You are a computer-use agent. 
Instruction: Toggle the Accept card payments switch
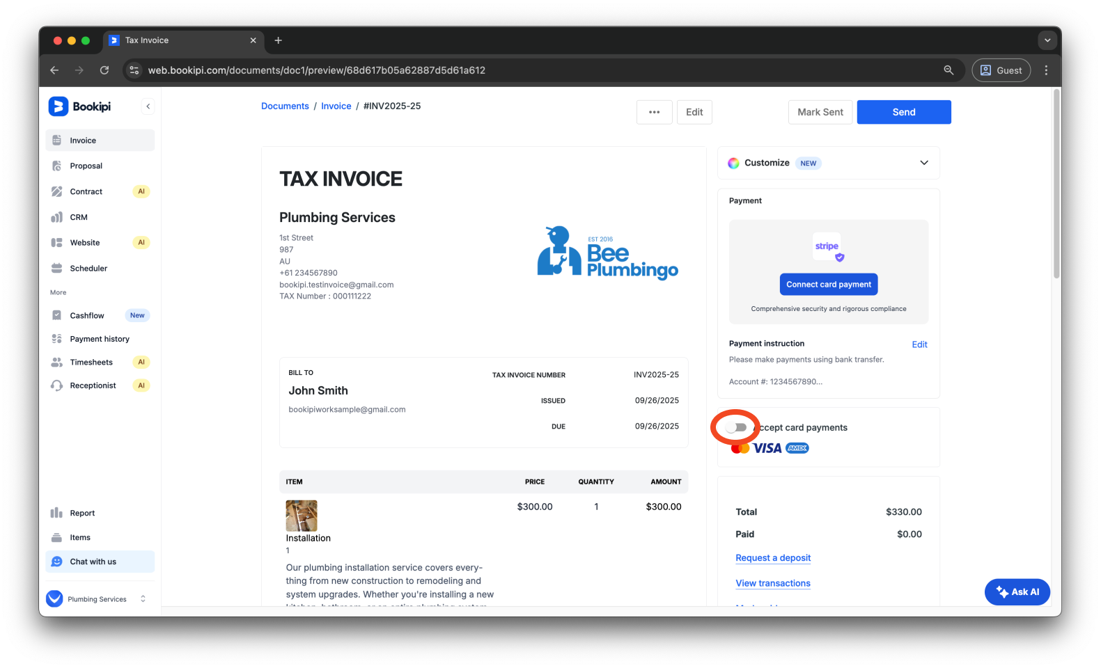[736, 427]
